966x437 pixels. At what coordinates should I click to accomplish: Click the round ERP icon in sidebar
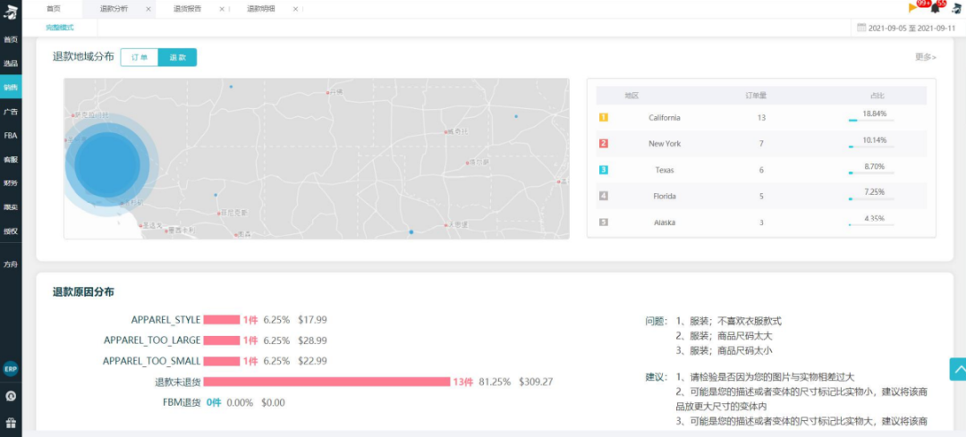(x=11, y=369)
